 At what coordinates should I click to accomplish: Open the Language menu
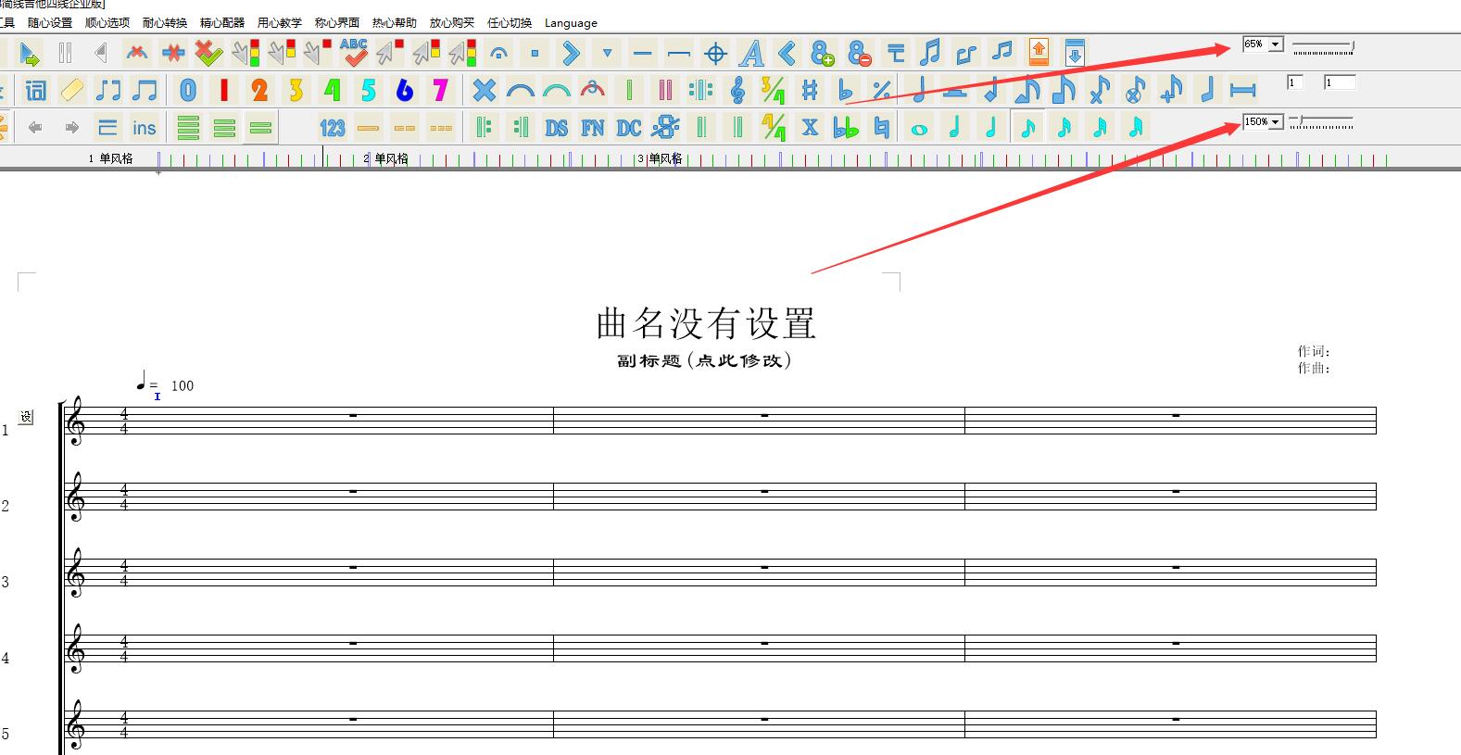(x=571, y=23)
